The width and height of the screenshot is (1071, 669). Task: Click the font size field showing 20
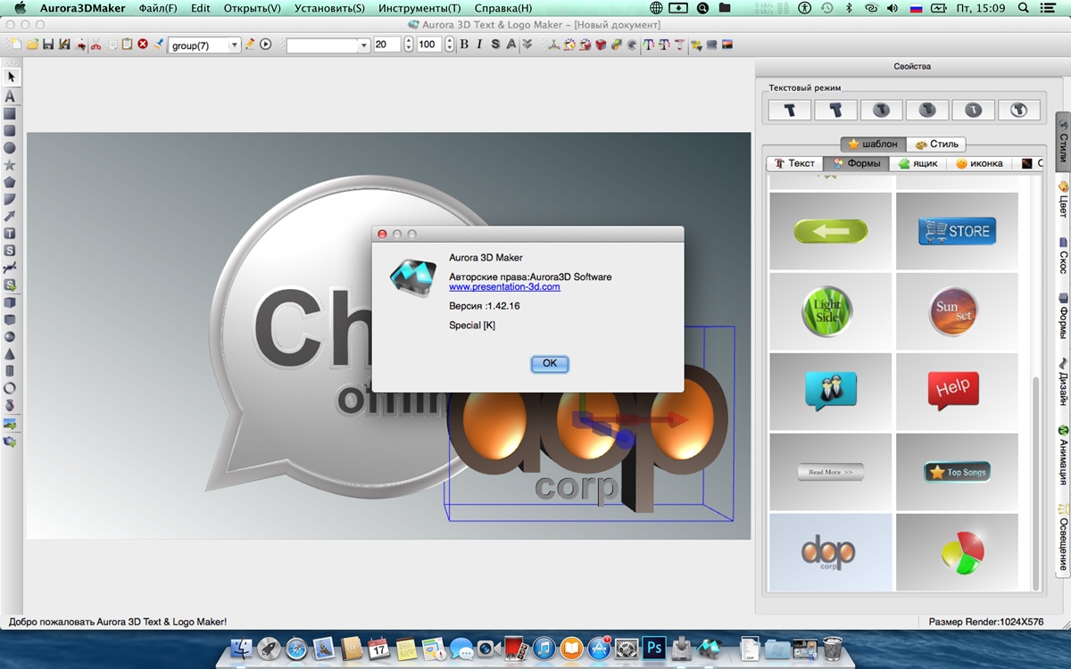[x=386, y=45]
